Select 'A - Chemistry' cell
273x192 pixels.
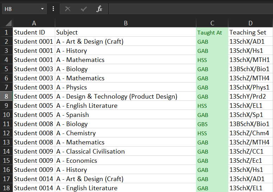[x=126, y=133]
